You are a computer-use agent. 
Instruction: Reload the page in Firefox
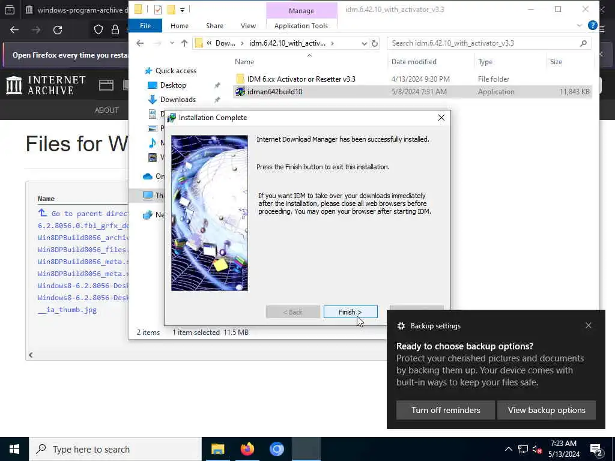[x=58, y=30]
